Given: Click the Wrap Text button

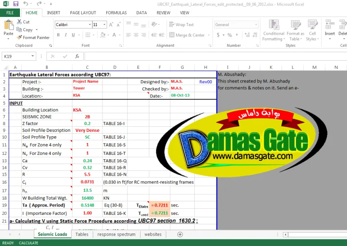Looking at the screenshot, I should [x=181, y=25].
